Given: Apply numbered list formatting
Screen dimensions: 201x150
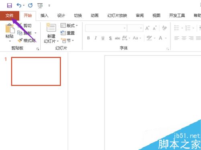Looking at the screenshot, I should point(188,28).
